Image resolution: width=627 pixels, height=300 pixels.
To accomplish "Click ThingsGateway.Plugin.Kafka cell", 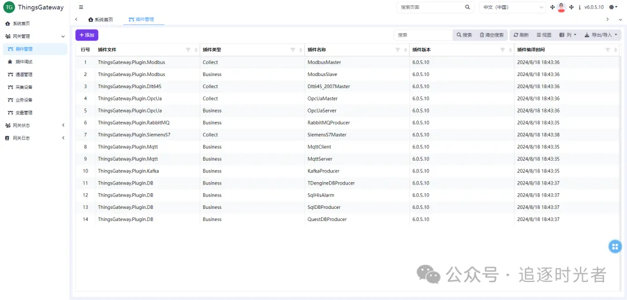I will [147, 171].
